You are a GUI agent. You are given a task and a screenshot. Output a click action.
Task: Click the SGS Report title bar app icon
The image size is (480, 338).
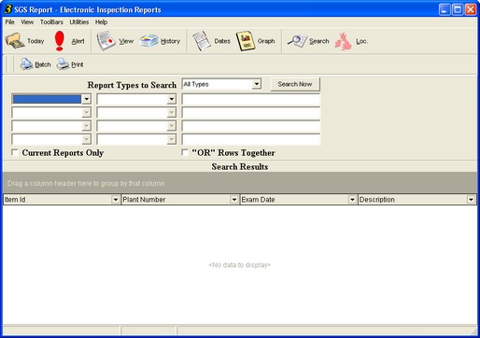click(7, 9)
